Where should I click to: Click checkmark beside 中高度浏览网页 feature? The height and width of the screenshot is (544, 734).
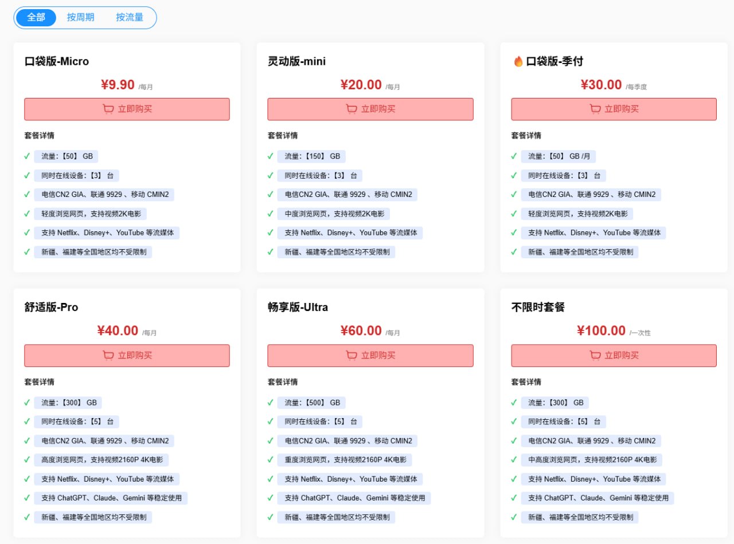point(514,460)
